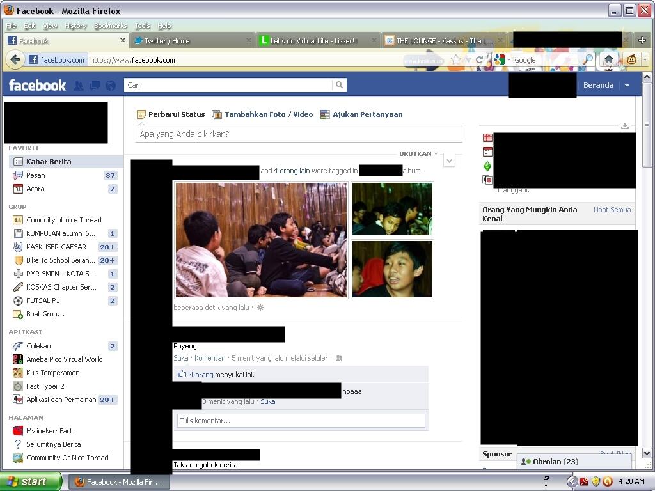Open the post options chevron dropdown
Screen dimensions: 655x491
point(449,160)
